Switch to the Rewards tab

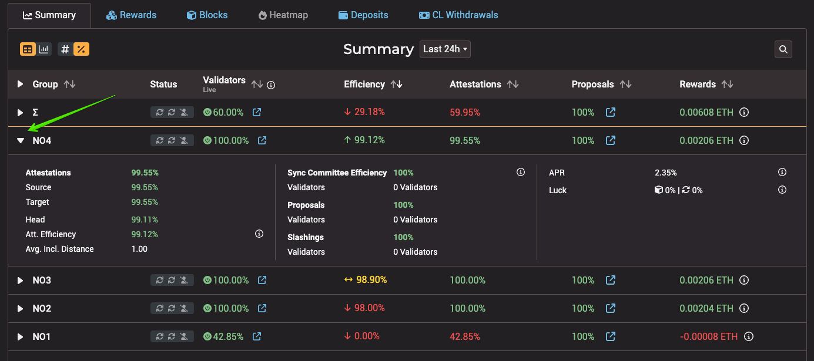click(131, 15)
